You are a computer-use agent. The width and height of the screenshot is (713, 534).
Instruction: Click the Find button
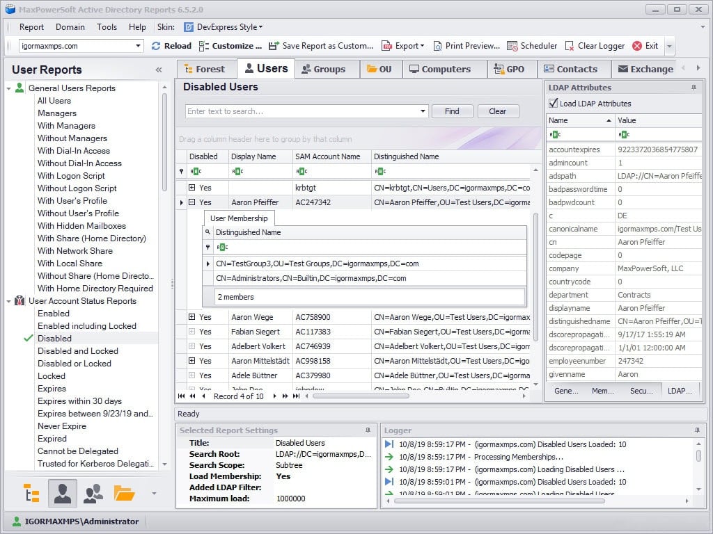(452, 111)
